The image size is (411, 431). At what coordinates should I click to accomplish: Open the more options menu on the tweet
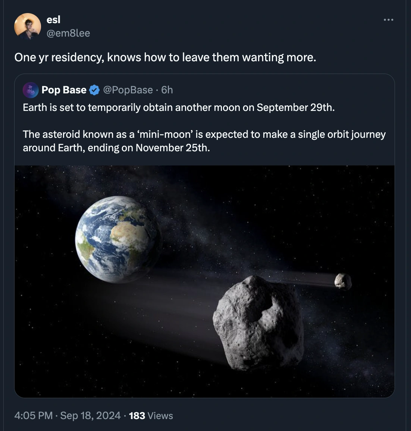(388, 21)
